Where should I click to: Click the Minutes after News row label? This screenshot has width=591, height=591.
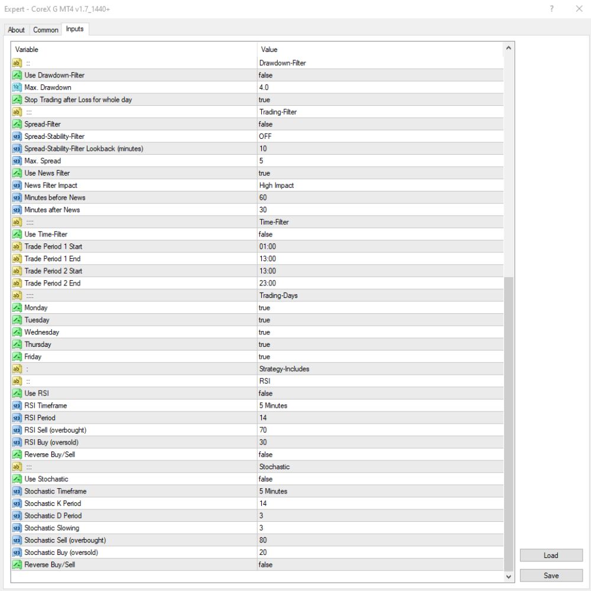pos(52,210)
